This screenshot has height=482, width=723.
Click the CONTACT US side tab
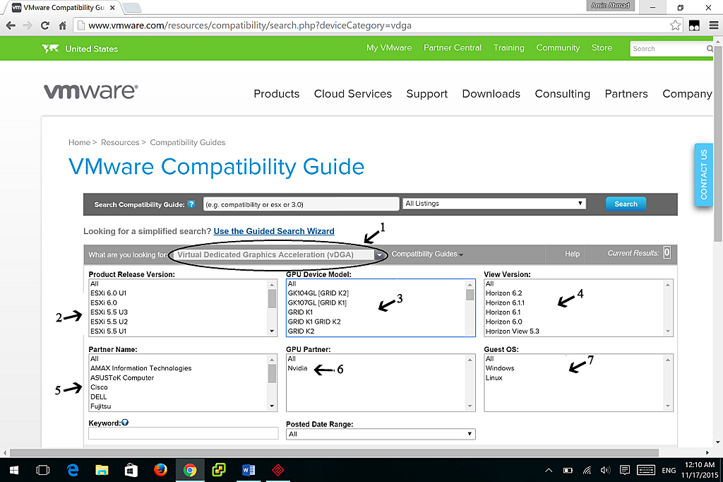click(704, 175)
